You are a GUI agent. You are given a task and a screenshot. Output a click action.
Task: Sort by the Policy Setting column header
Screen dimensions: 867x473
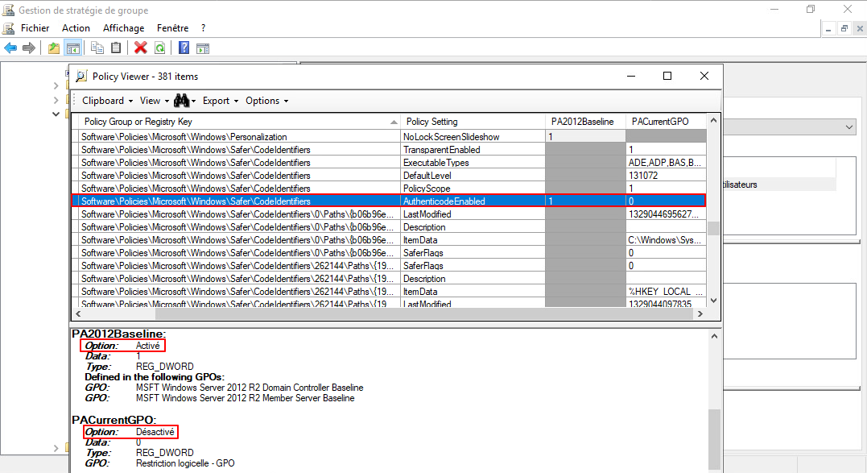coord(432,122)
